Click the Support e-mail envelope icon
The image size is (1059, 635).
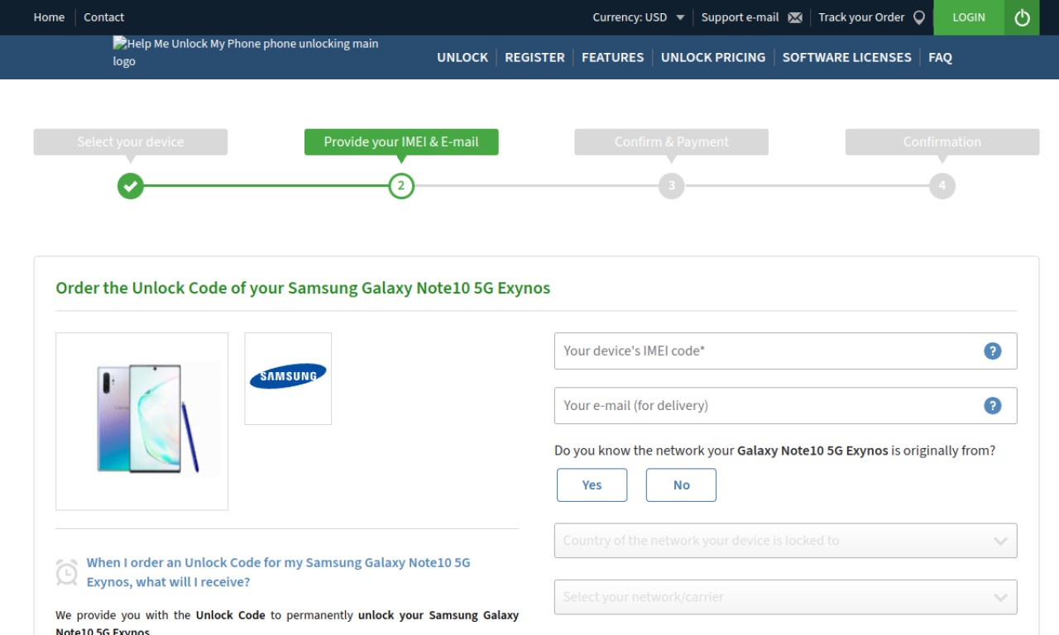point(795,17)
